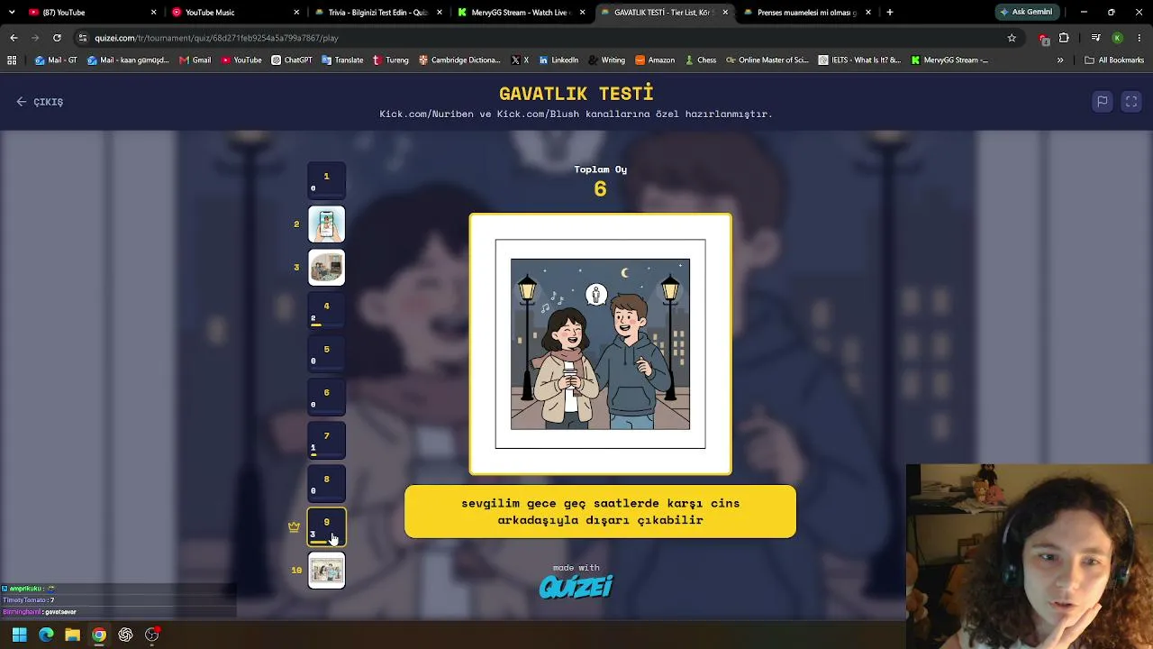Open a new tab with the plus button

[x=890, y=13]
